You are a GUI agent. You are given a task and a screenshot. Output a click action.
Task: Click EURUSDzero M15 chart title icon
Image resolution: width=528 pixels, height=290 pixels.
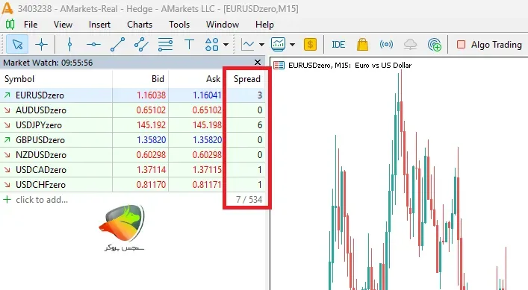tap(279, 65)
